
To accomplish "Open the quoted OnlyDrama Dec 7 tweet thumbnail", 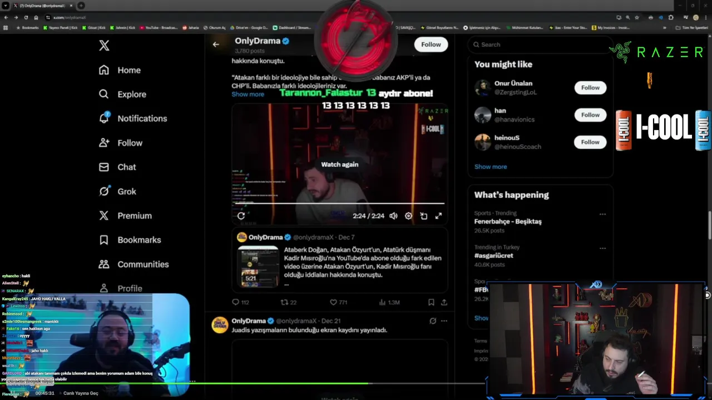I will [x=258, y=267].
